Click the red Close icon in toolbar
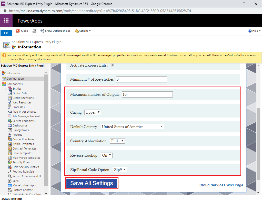 click(18, 31)
